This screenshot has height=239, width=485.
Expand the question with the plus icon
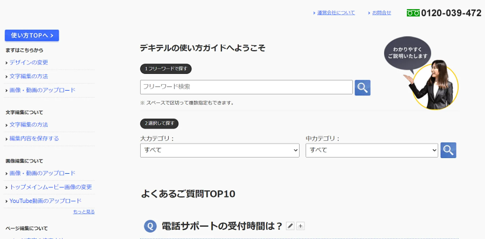[x=300, y=226]
